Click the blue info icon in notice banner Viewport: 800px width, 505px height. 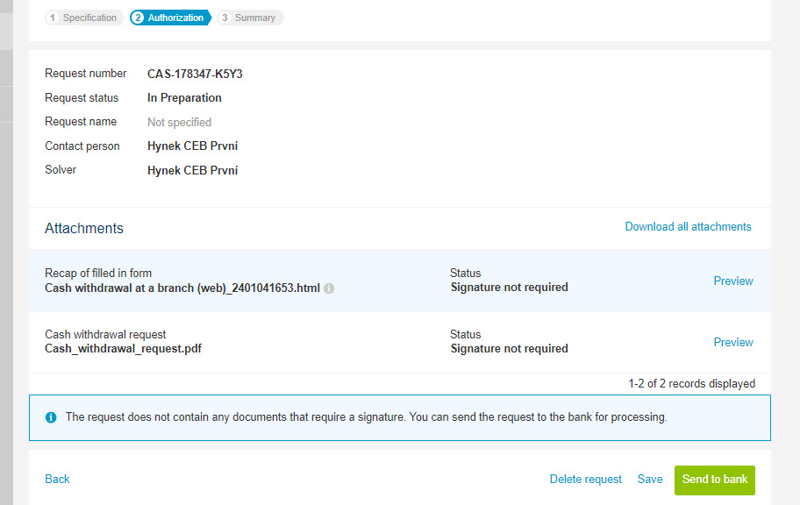[51, 417]
